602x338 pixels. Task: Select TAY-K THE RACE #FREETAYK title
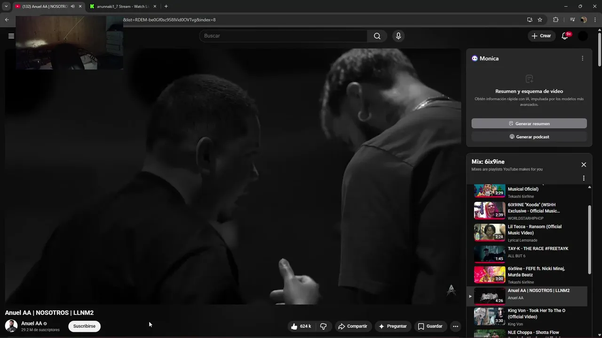(x=538, y=249)
